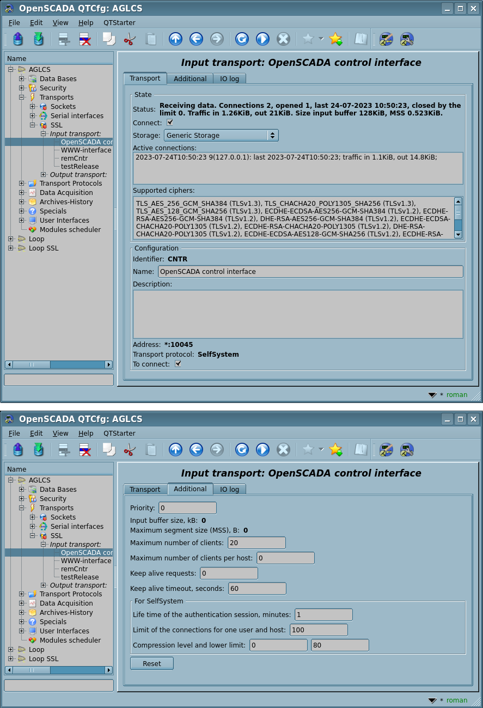Expand Data Acquisition node in upper tree
Viewport: 483px width, 708px height.
pos(22,193)
